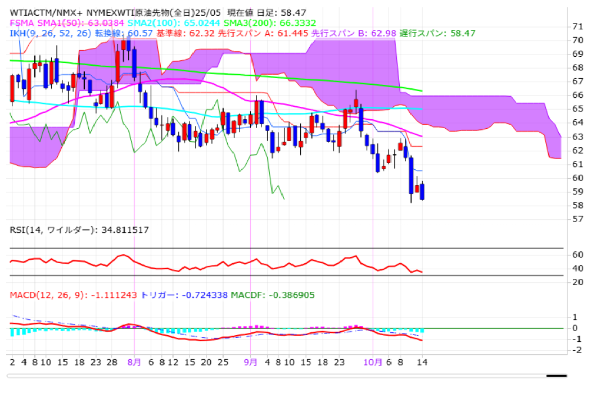Click the 9月 label on the date axis
Viewport: 605px width, 393px height.
pyautogui.click(x=251, y=363)
